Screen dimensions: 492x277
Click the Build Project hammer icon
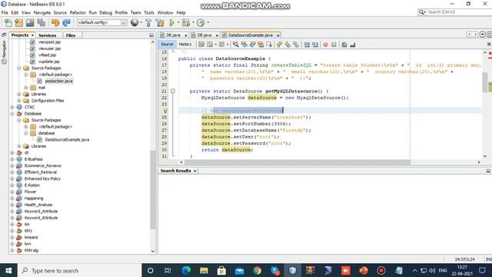tap(148, 22)
